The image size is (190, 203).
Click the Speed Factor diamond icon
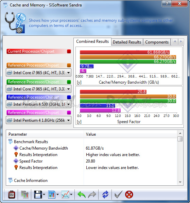pos(16,161)
